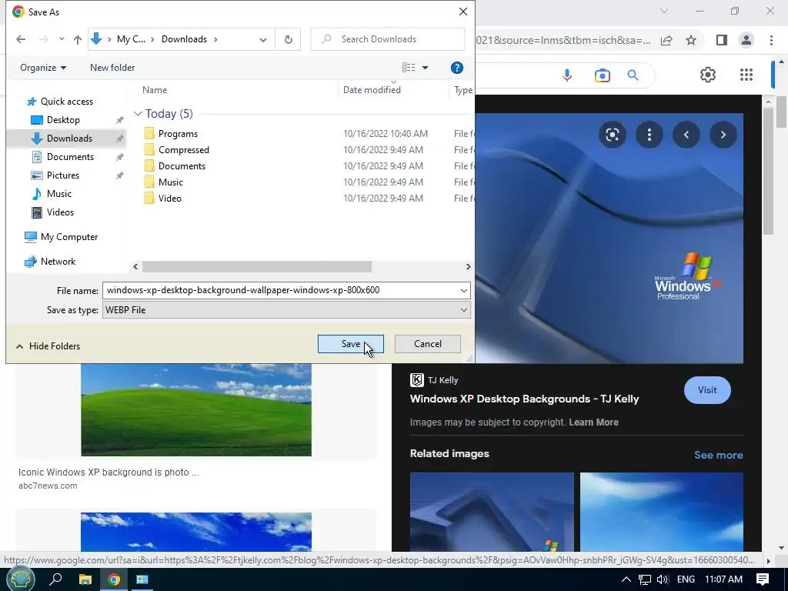Image resolution: width=788 pixels, height=591 pixels.
Task: Go to previous image in preview
Action: 686,135
